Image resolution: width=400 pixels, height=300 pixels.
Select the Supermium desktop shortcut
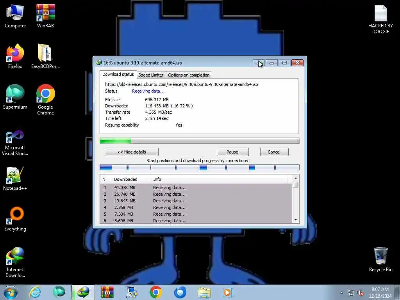15,97
